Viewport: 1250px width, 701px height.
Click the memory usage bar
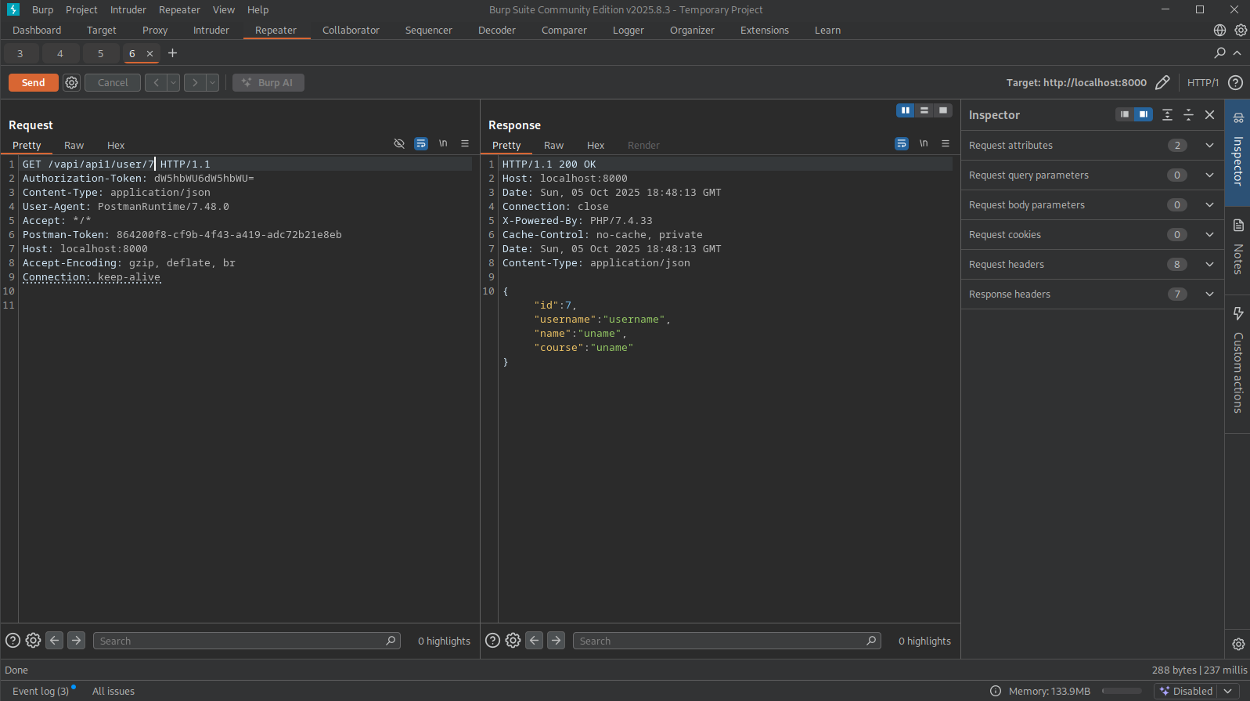click(1121, 691)
